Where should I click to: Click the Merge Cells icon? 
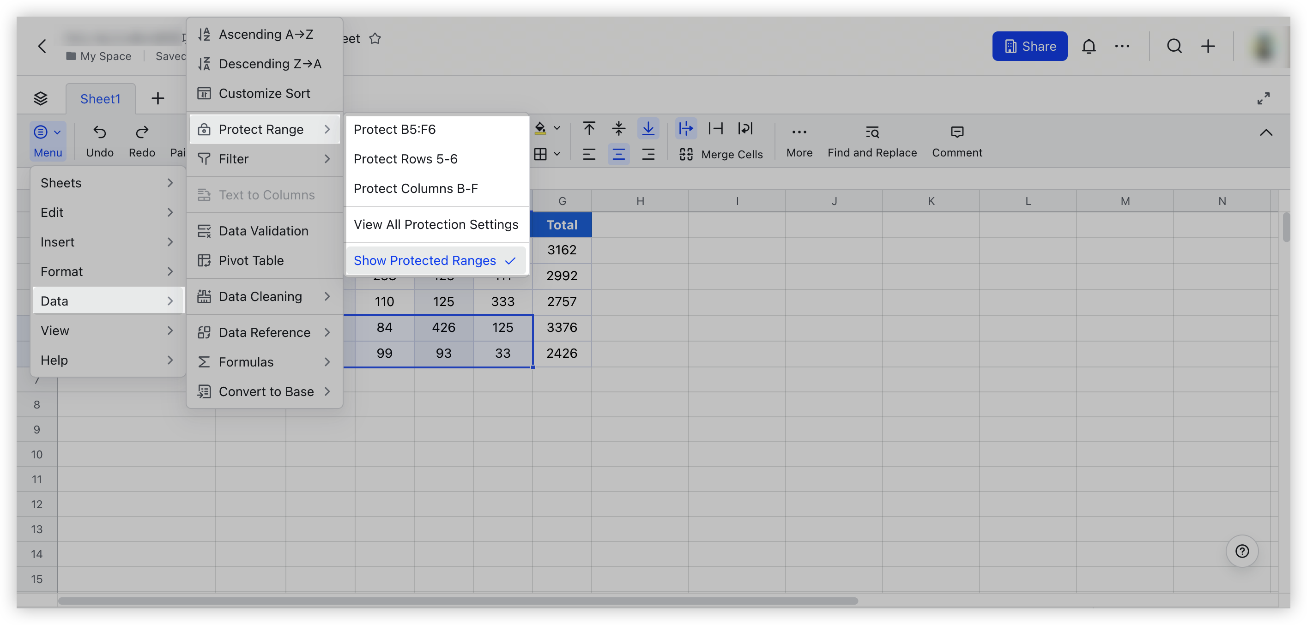click(685, 154)
